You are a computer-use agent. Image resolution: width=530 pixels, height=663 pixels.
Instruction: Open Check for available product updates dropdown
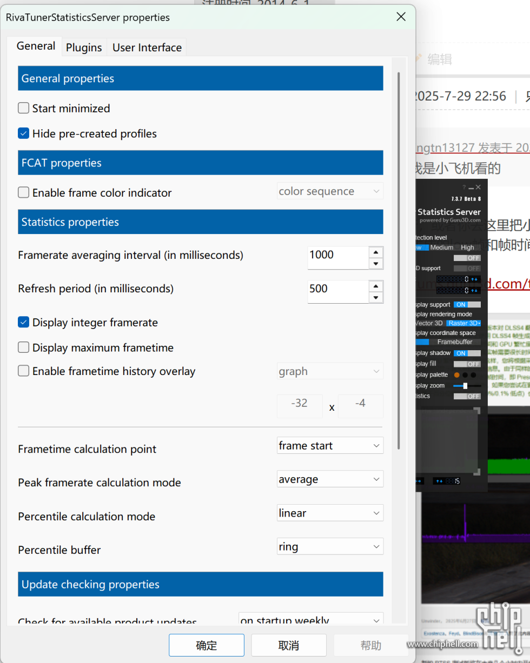tap(311, 619)
